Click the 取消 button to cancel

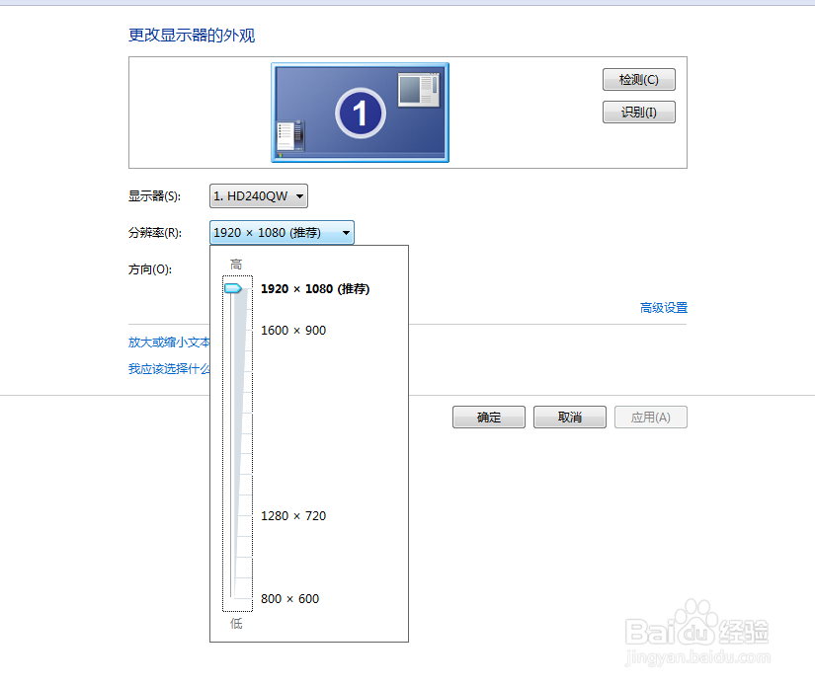click(569, 417)
